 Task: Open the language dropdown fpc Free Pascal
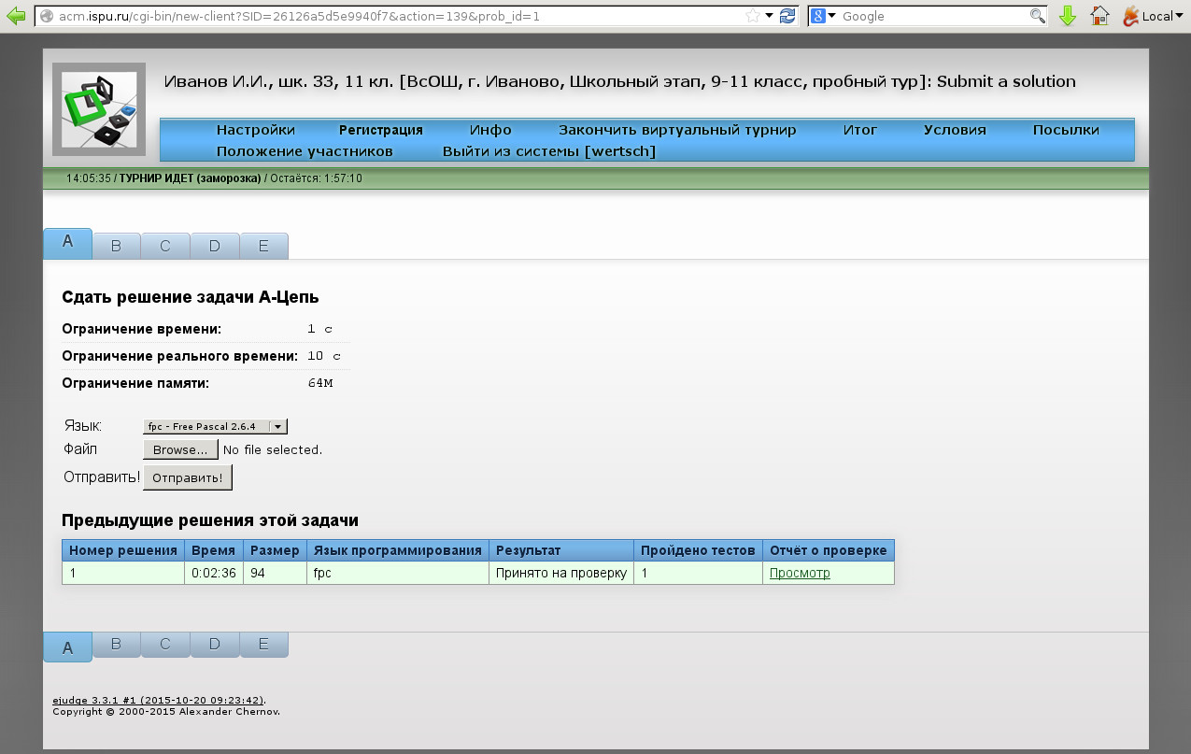pyautogui.click(x=215, y=426)
